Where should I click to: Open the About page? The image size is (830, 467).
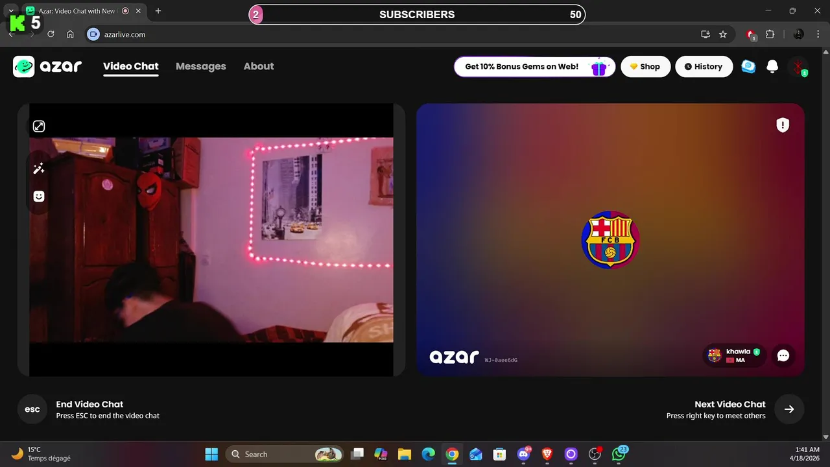pyautogui.click(x=259, y=66)
